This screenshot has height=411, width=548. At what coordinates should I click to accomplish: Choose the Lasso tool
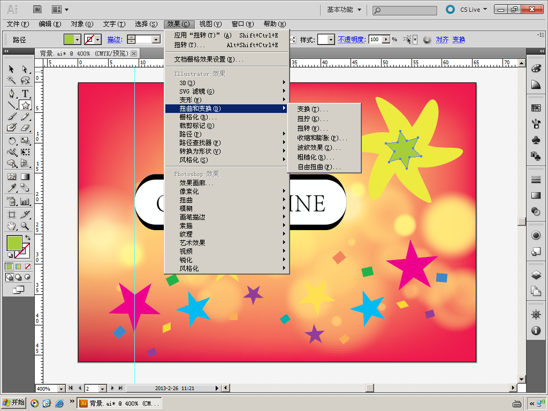[25, 80]
